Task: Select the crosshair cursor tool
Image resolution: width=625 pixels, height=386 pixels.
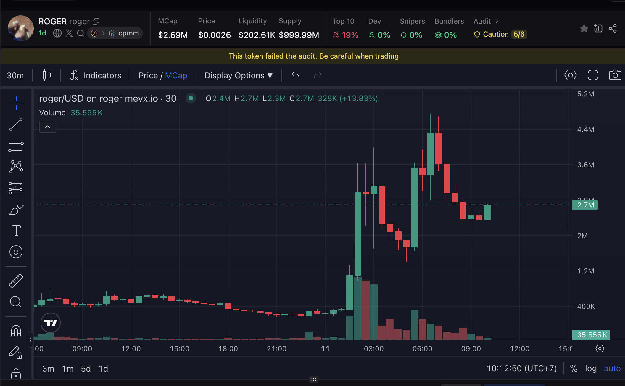Action: click(x=16, y=103)
